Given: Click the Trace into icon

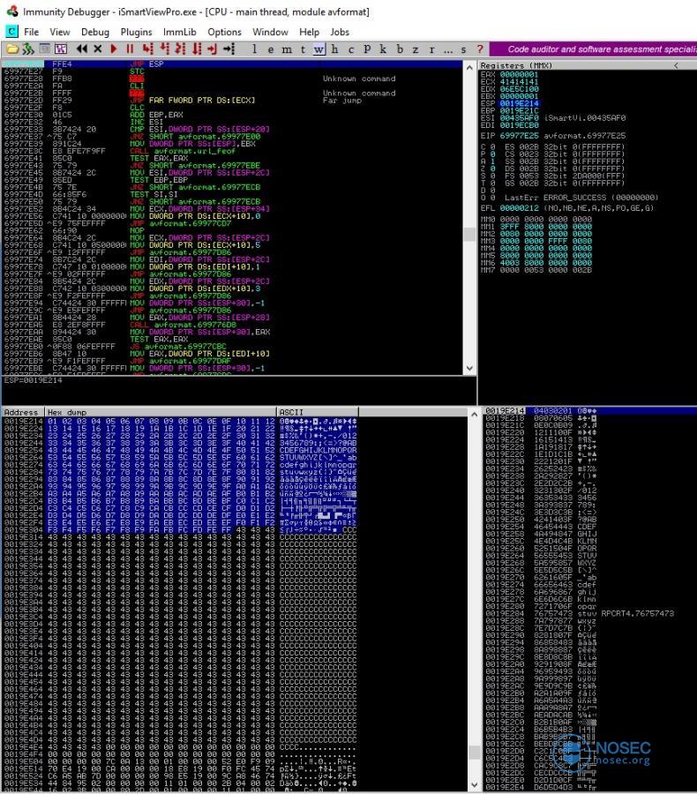Looking at the screenshot, I should pyautogui.click(x=180, y=49).
